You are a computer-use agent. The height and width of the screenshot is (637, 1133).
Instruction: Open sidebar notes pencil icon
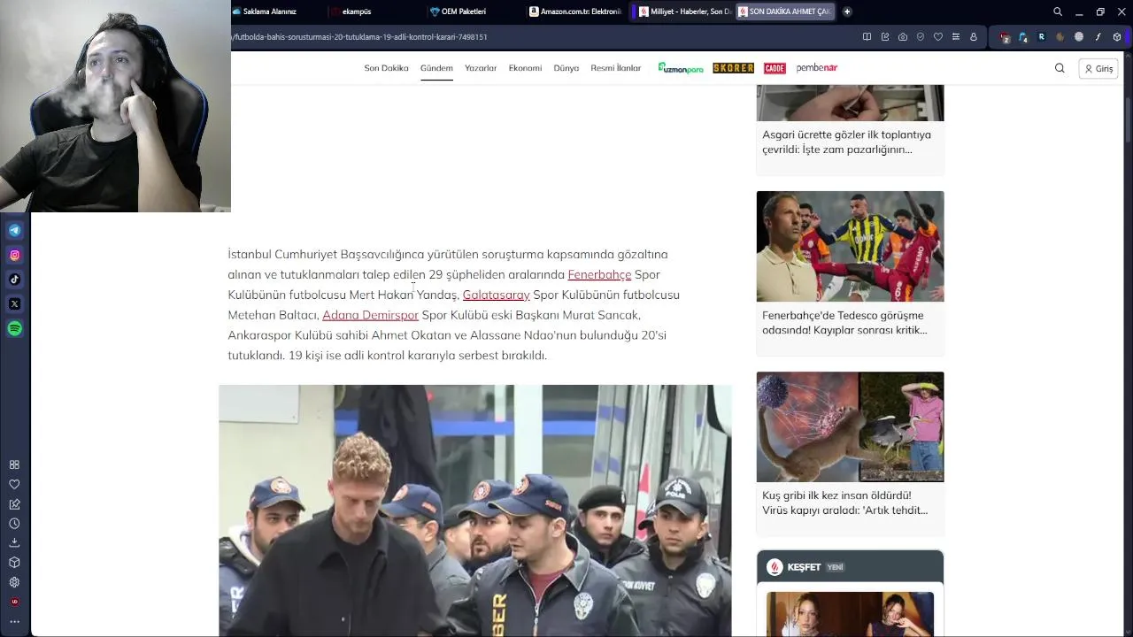[14, 504]
